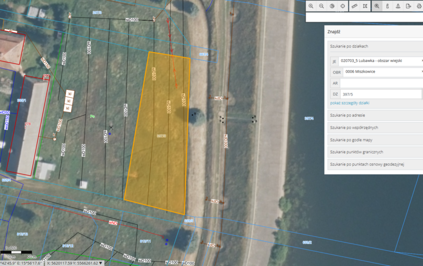Click the red building number '278' label
This screenshot has height=266, width=423.
pyautogui.click(x=28, y=124)
